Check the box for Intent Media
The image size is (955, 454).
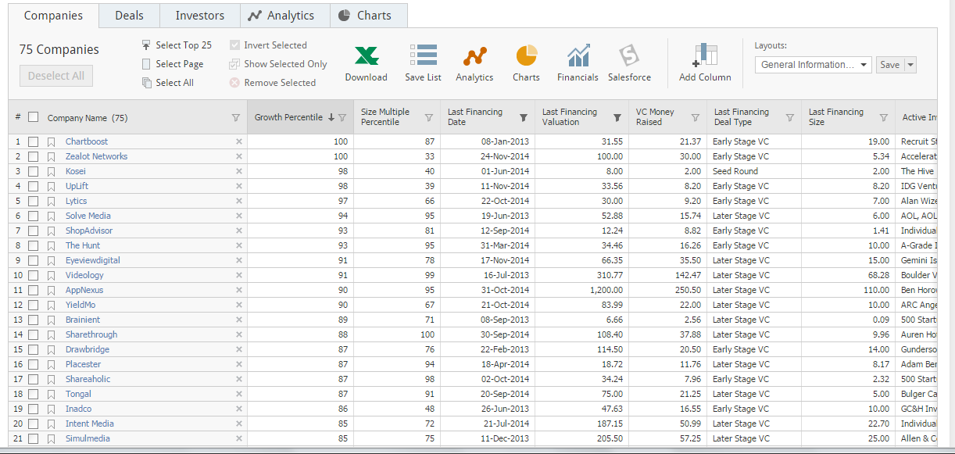click(x=33, y=424)
